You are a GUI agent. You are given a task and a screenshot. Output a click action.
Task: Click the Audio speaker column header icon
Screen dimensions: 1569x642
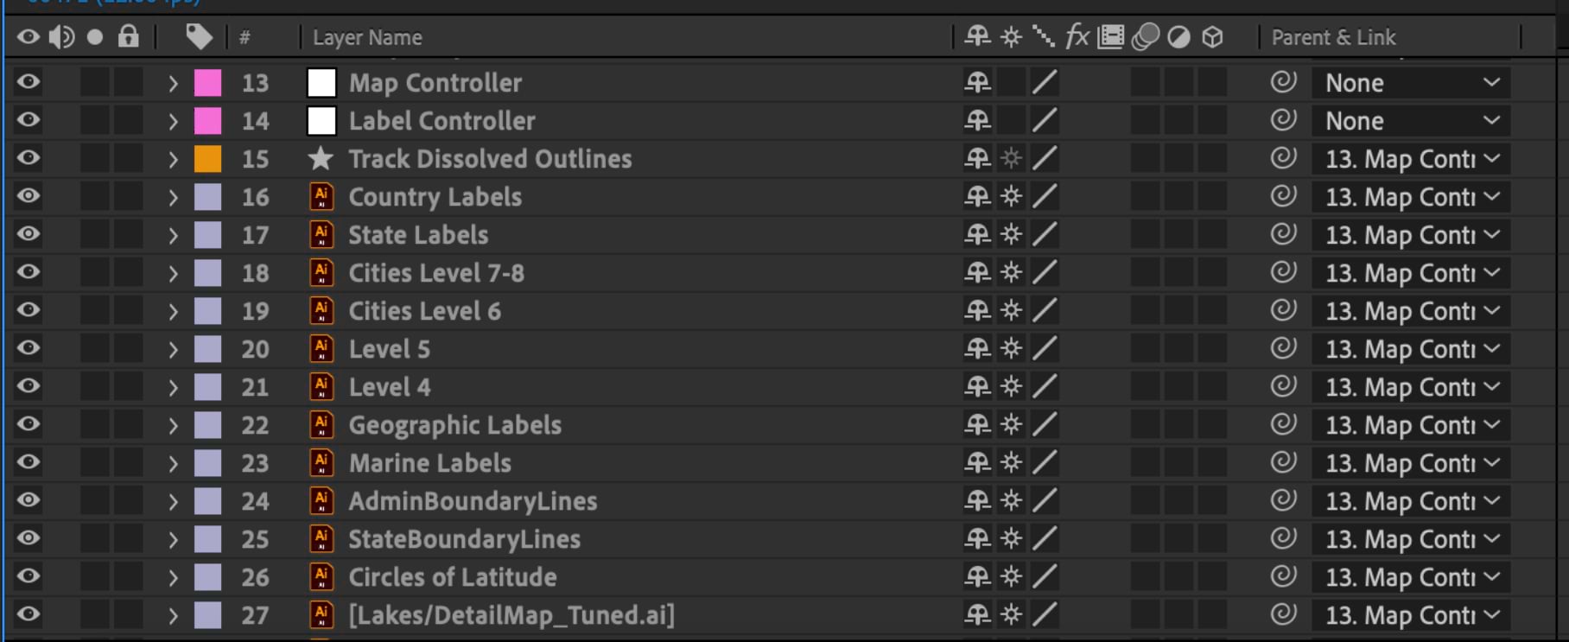[60, 37]
